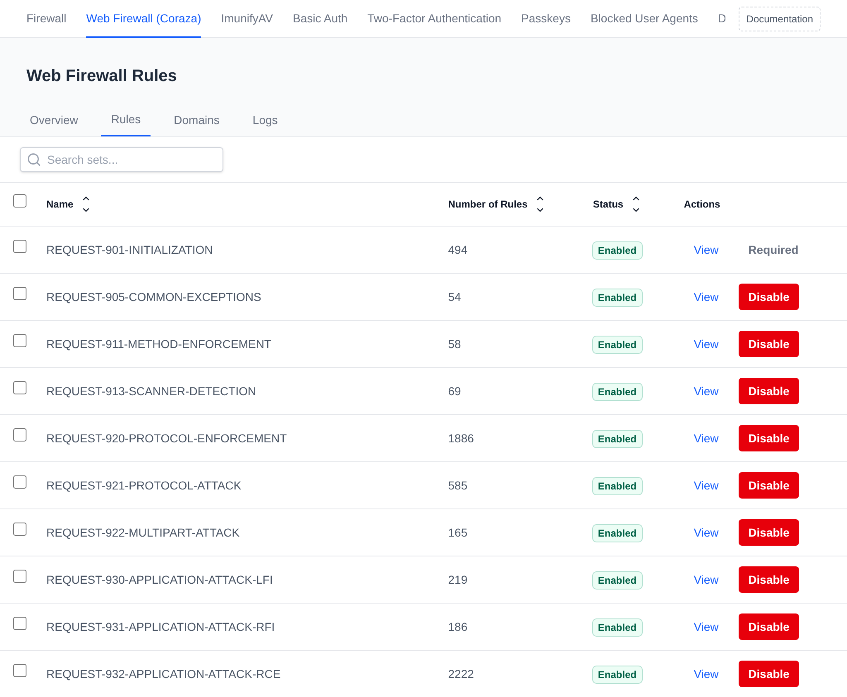Screen dimensions: 847x697
Task: Disable REQUEST-932-APPLICATION-ATTACK-RCE rule set
Action: point(769,674)
